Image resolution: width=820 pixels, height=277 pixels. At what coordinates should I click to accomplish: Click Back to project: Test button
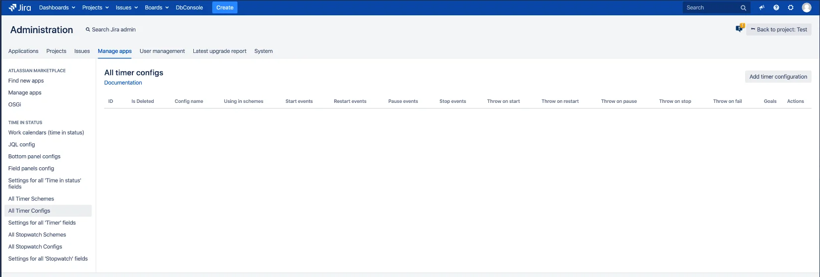(778, 30)
